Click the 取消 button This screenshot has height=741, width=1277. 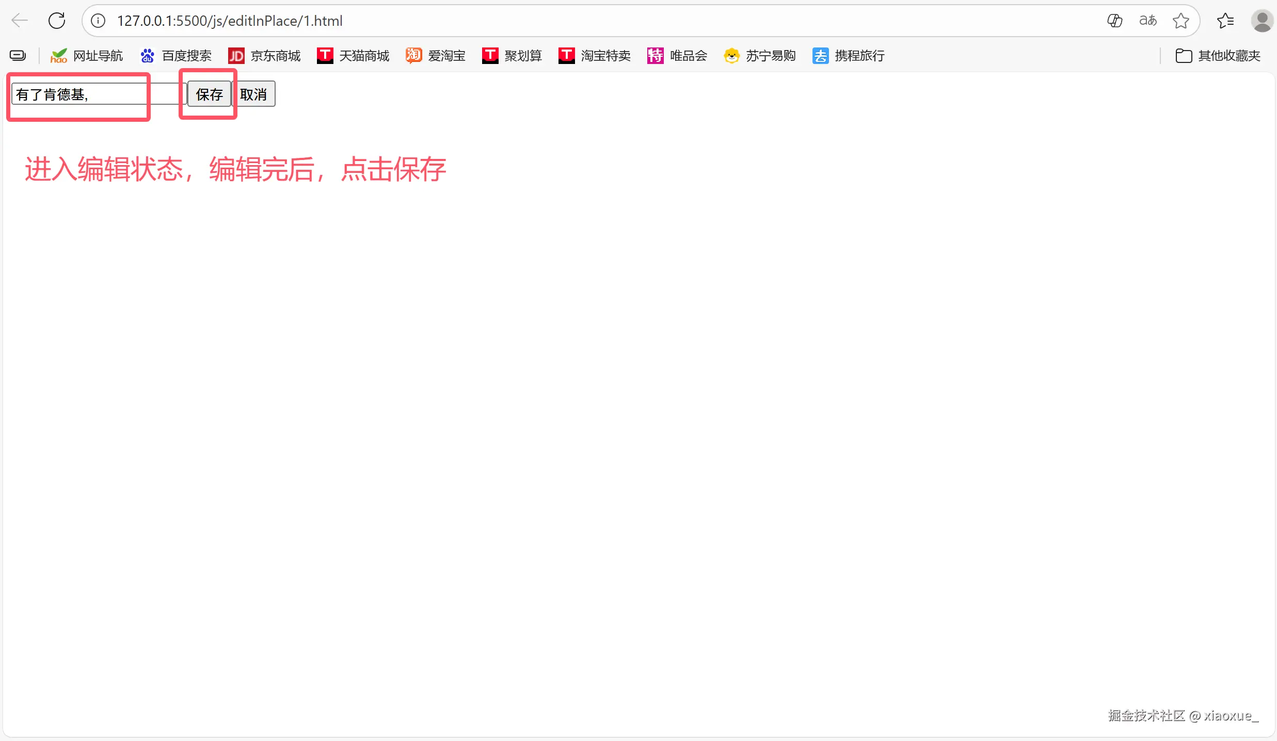tap(255, 94)
